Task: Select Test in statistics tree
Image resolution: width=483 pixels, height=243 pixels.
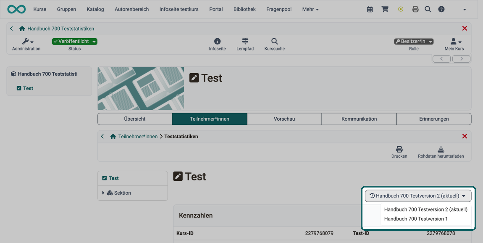Action: tap(114, 178)
